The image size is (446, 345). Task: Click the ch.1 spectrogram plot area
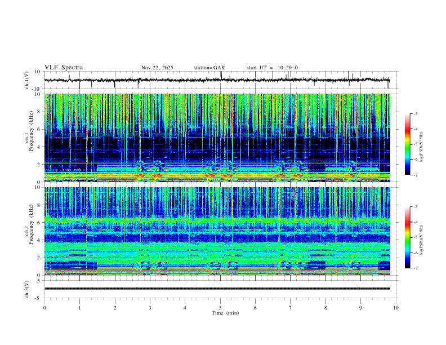point(217,138)
